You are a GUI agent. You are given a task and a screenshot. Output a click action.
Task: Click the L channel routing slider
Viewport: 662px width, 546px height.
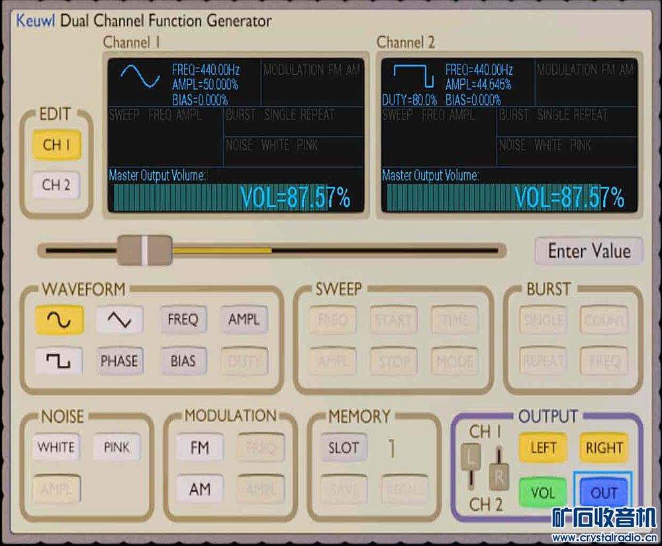tap(470, 457)
